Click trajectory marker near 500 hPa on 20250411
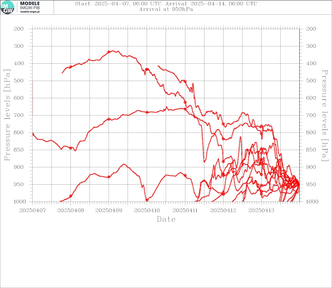This screenshot has height=288, width=332. 185,81
